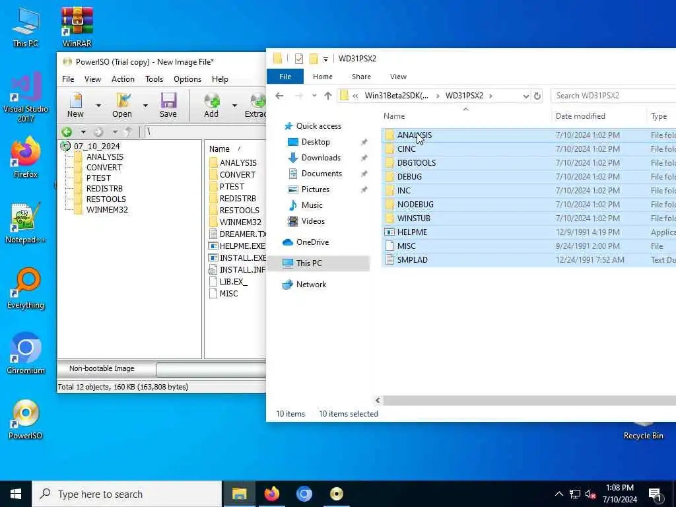Screen dimensions: 676x507
Task: Click Windows Start button
Action: [16, 494]
